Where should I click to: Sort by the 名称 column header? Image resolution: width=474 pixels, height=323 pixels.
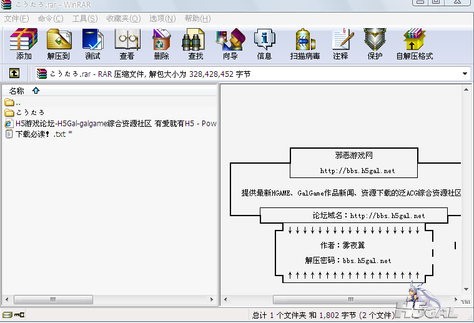point(16,91)
